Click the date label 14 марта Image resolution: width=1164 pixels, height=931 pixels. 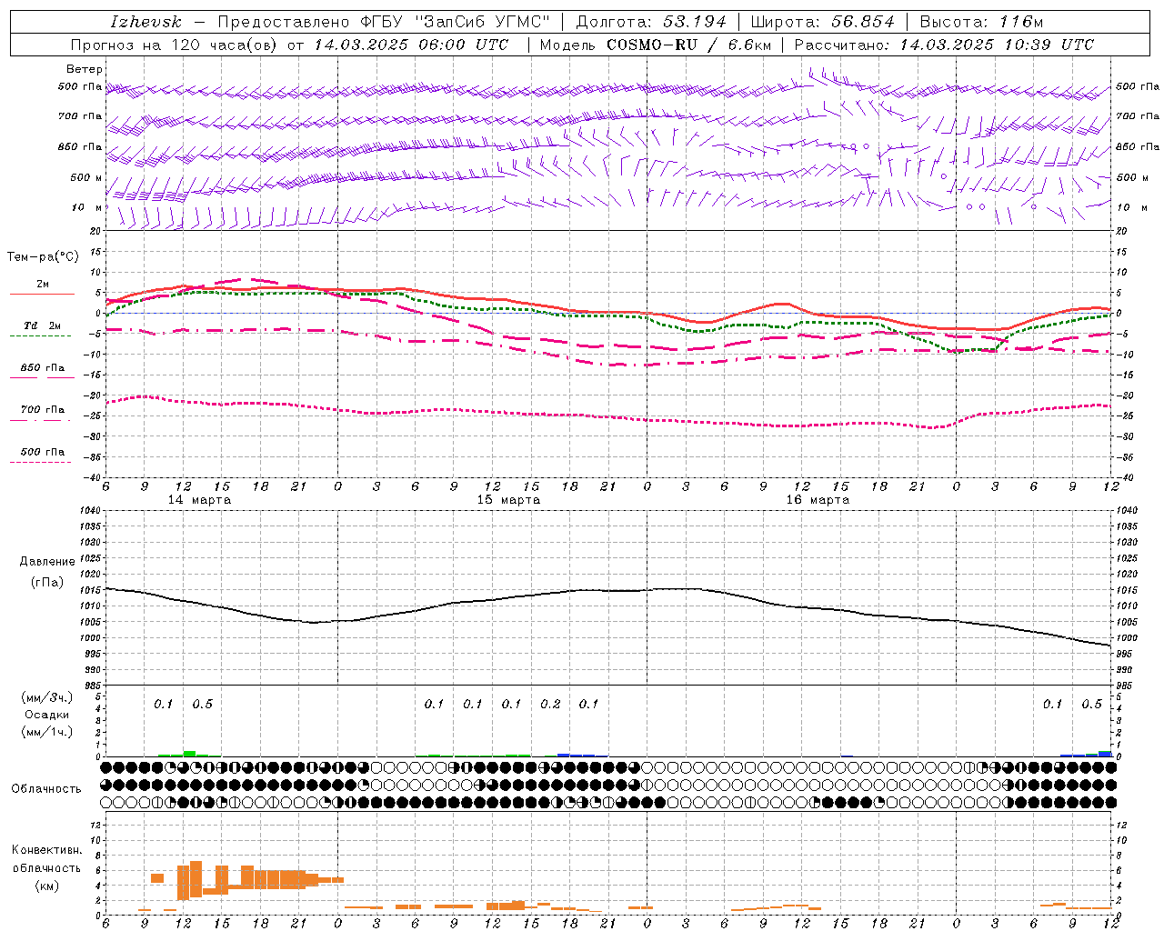click(x=200, y=500)
